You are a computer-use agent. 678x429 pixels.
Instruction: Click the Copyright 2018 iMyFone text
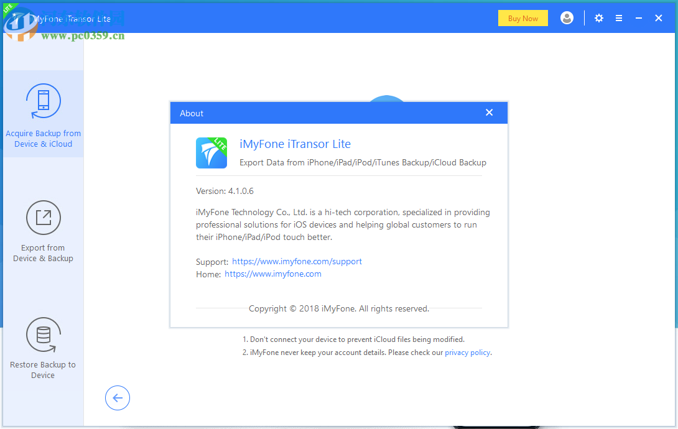[338, 308]
